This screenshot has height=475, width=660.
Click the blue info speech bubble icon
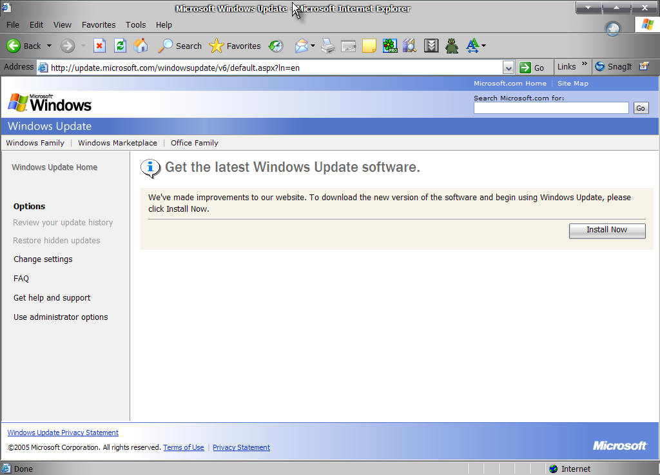click(x=150, y=169)
